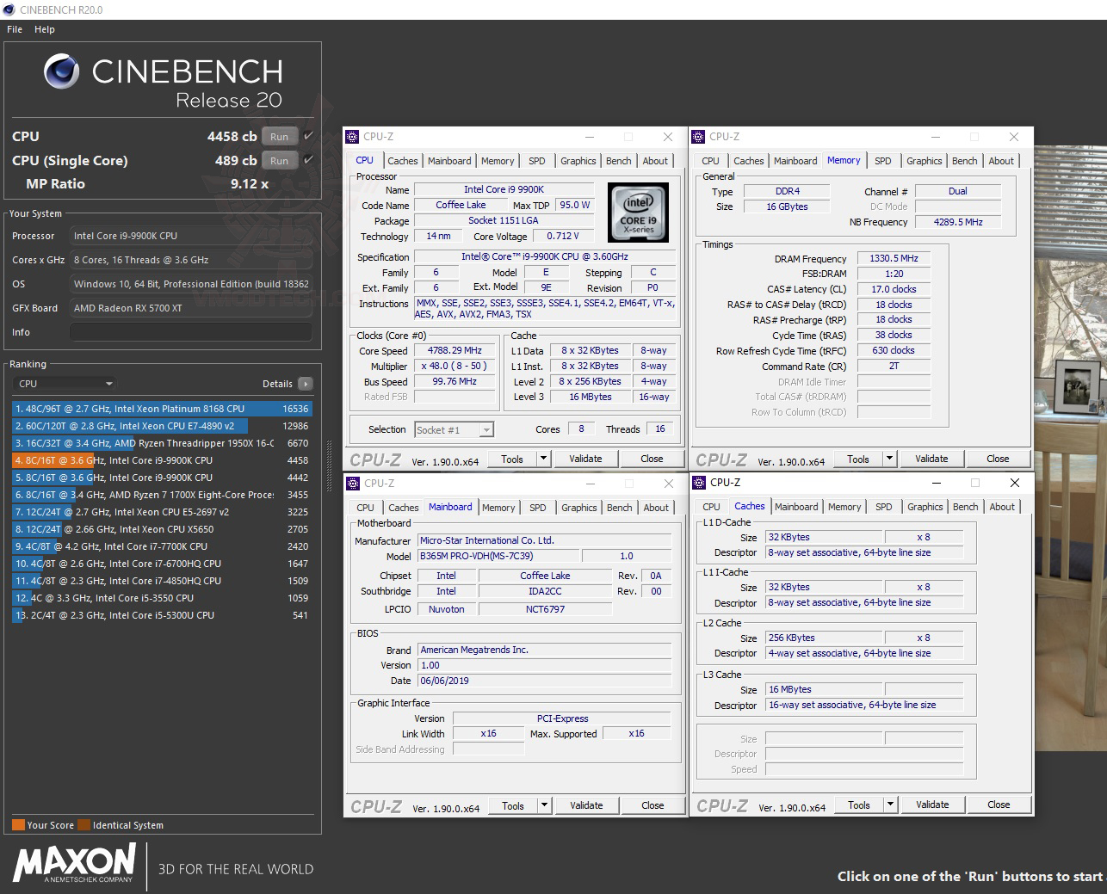
Task: Open the Help menu
Action: coord(44,28)
